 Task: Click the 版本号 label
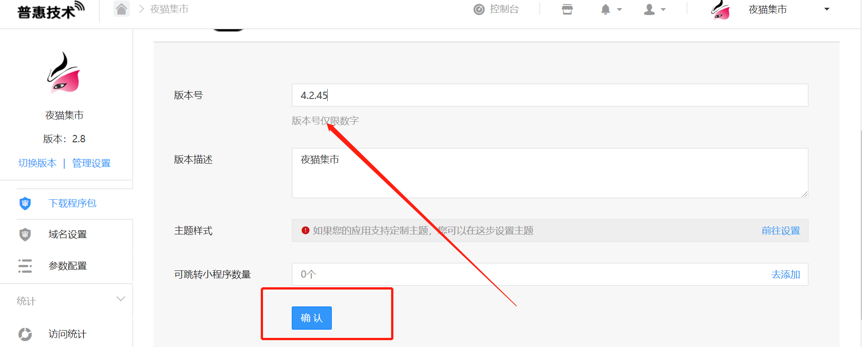click(x=188, y=95)
